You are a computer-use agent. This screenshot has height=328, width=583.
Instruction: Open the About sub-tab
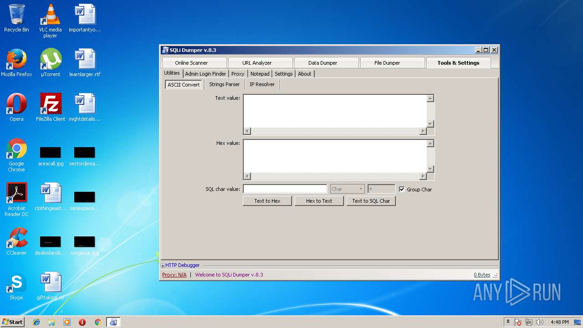(x=305, y=73)
